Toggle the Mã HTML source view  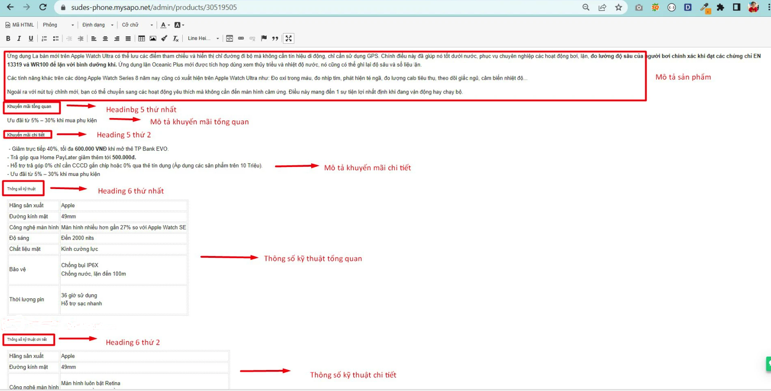[x=20, y=25]
